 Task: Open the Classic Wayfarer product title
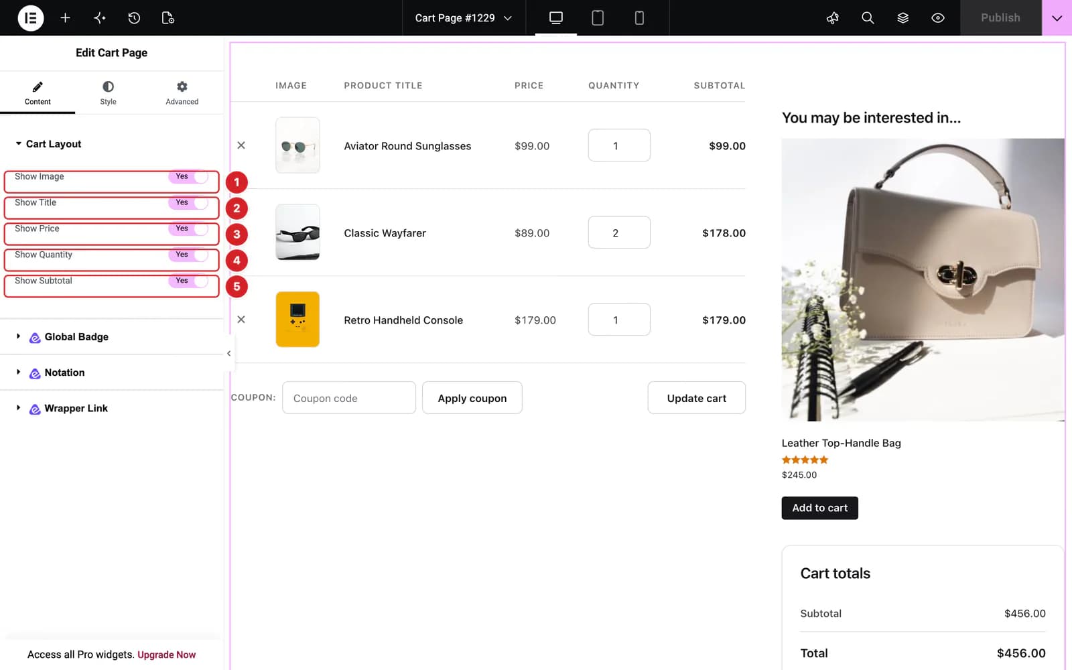pos(385,233)
